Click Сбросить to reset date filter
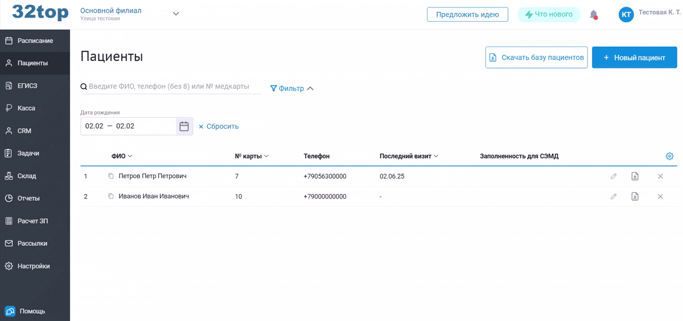This screenshot has width=683, height=321. (219, 126)
